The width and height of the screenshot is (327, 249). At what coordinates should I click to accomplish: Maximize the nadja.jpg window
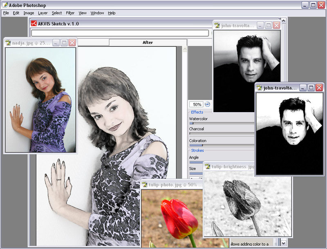64,43
